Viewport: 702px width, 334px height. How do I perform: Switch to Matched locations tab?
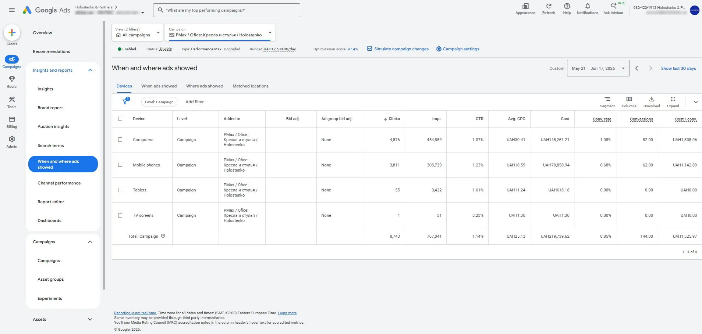pyautogui.click(x=251, y=86)
